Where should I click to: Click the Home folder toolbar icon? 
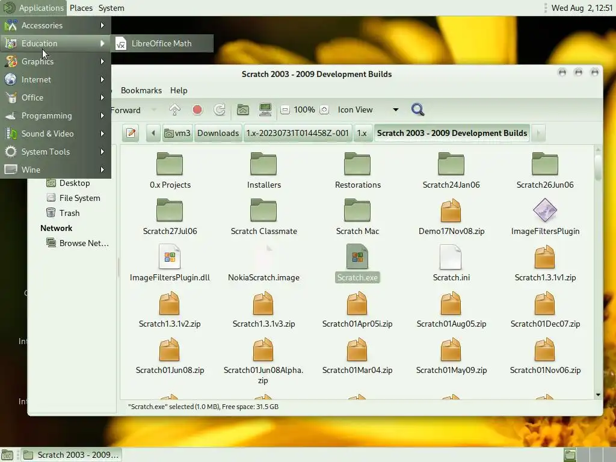tap(243, 109)
